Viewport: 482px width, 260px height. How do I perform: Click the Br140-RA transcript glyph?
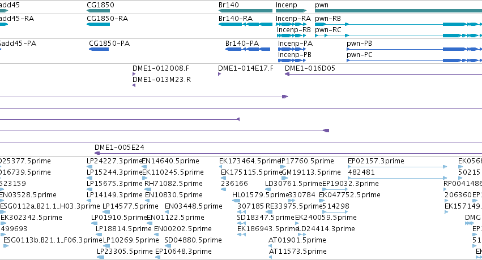tap(245, 24)
